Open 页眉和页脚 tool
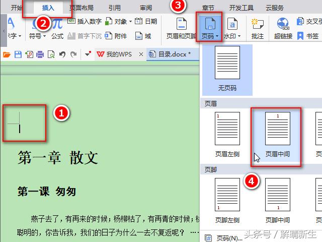322x242 pixels. coord(181,28)
